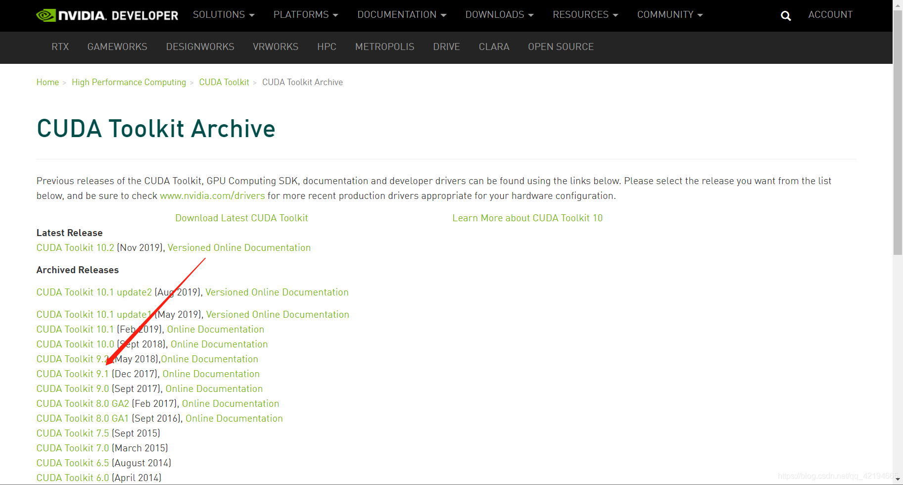Expand the RESOURCES dropdown menu
This screenshot has height=485, width=903.
(x=585, y=15)
